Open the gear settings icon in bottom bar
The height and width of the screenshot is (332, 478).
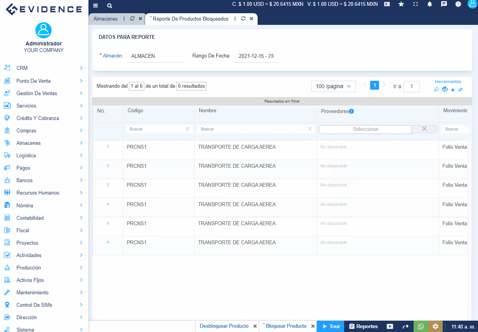435,327
